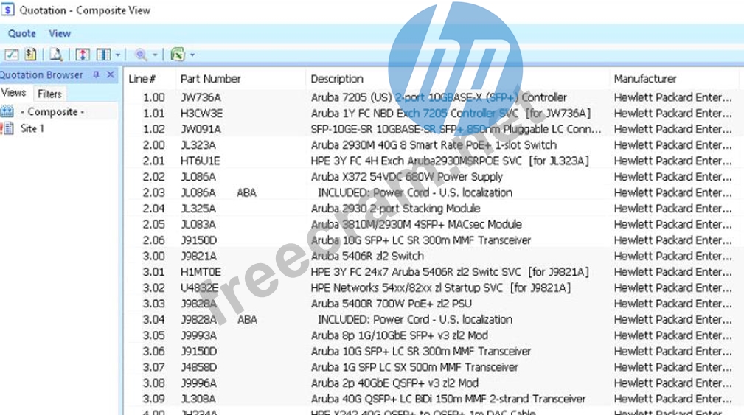Select part number H1MT0E
Viewport: 744px width, 415px height.
pos(201,272)
